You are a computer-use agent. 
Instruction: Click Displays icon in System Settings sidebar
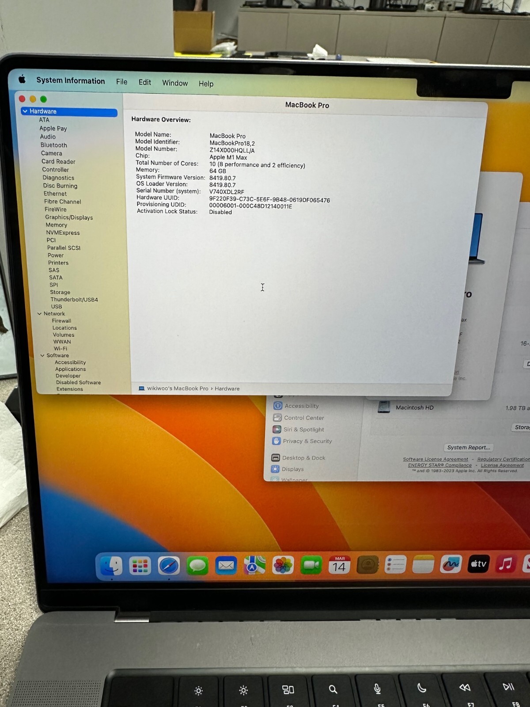[x=275, y=469]
